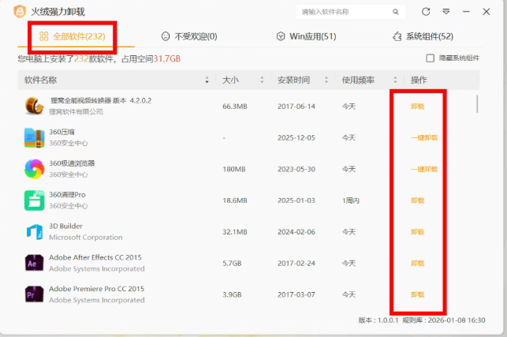Sort by 安装时间 column arrow
The image size is (507, 337).
click(326, 81)
